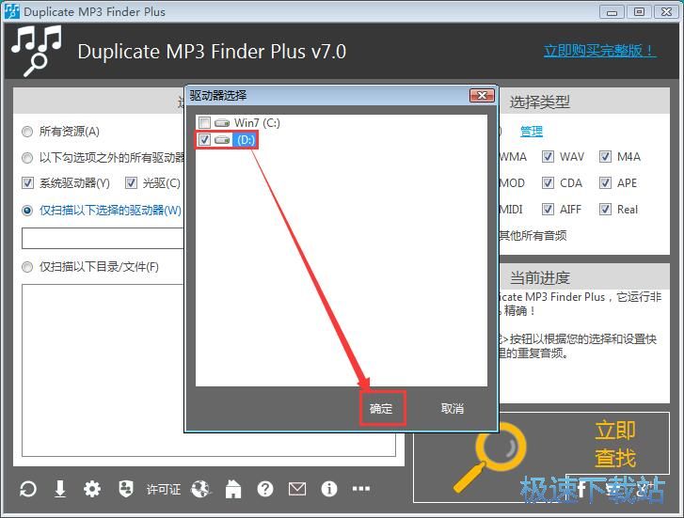684x518 pixels.
Task: Open the help question mark icon
Action: 265,489
